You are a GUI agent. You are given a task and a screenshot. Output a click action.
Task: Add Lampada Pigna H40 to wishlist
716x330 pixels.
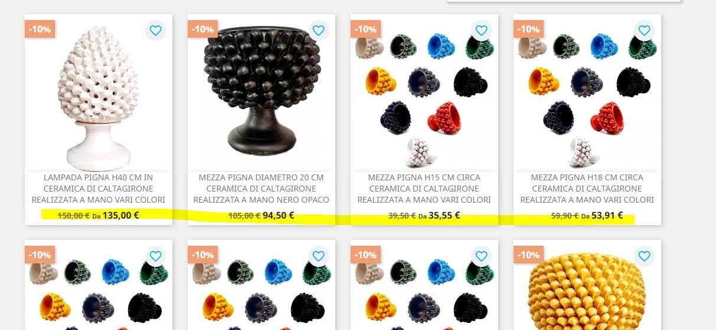pyautogui.click(x=156, y=30)
